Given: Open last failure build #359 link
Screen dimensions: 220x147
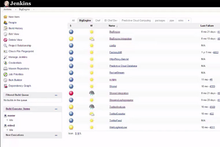Looking at the screenshot, I should pos(212,86).
